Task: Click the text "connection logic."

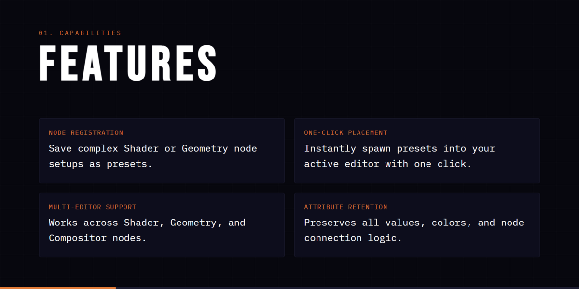Action: click(x=353, y=238)
